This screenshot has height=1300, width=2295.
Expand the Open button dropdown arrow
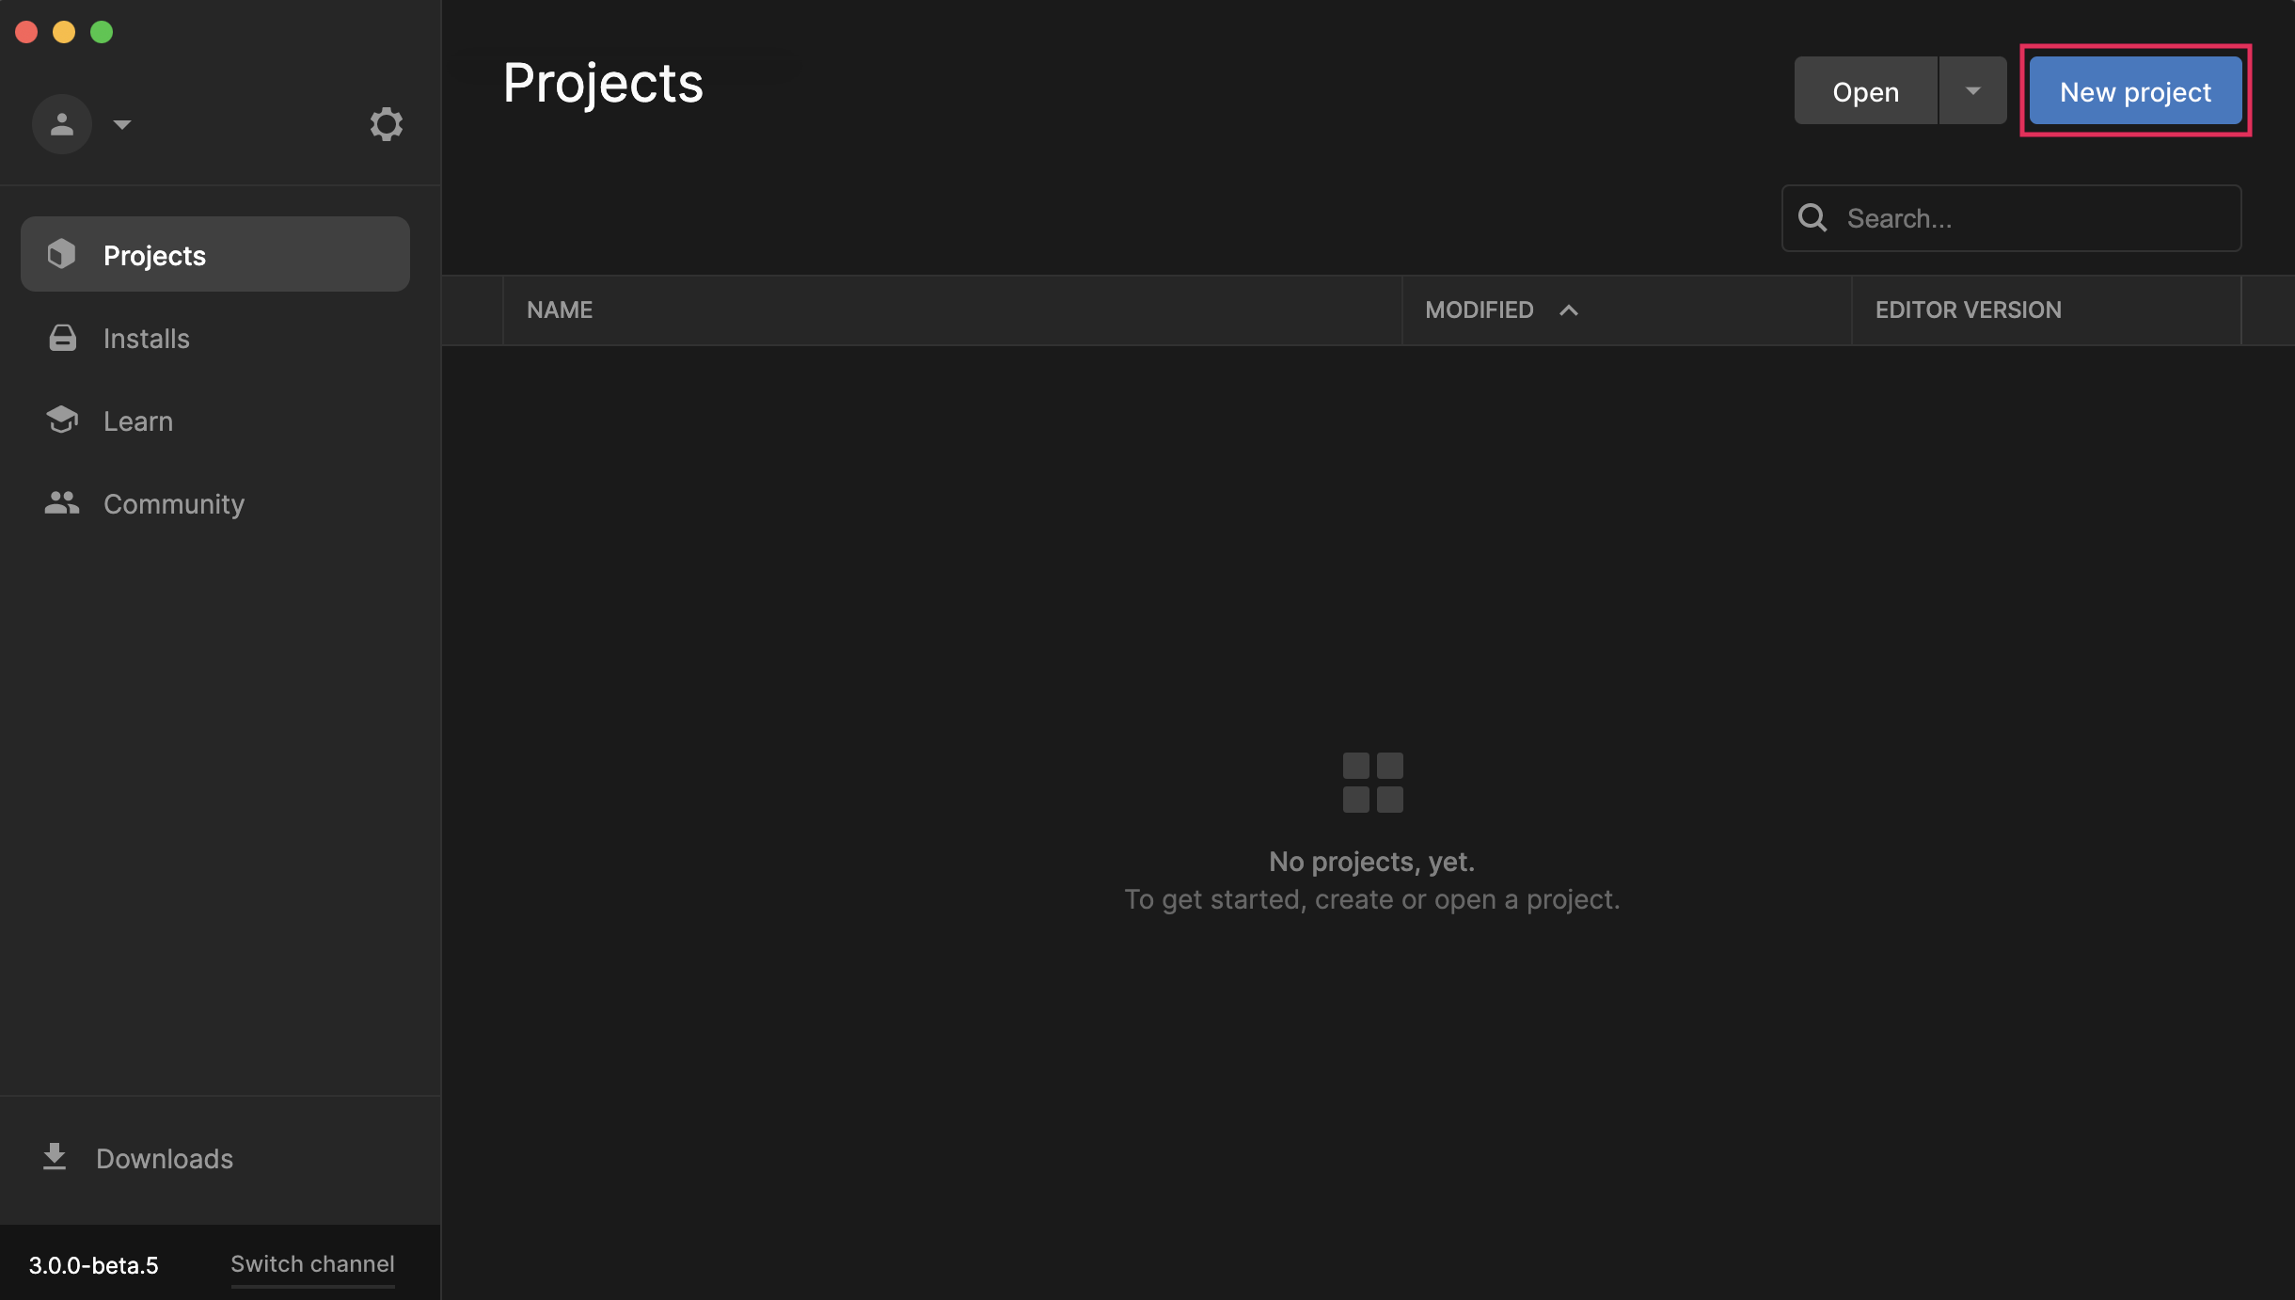pyautogui.click(x=1972, y=91)
